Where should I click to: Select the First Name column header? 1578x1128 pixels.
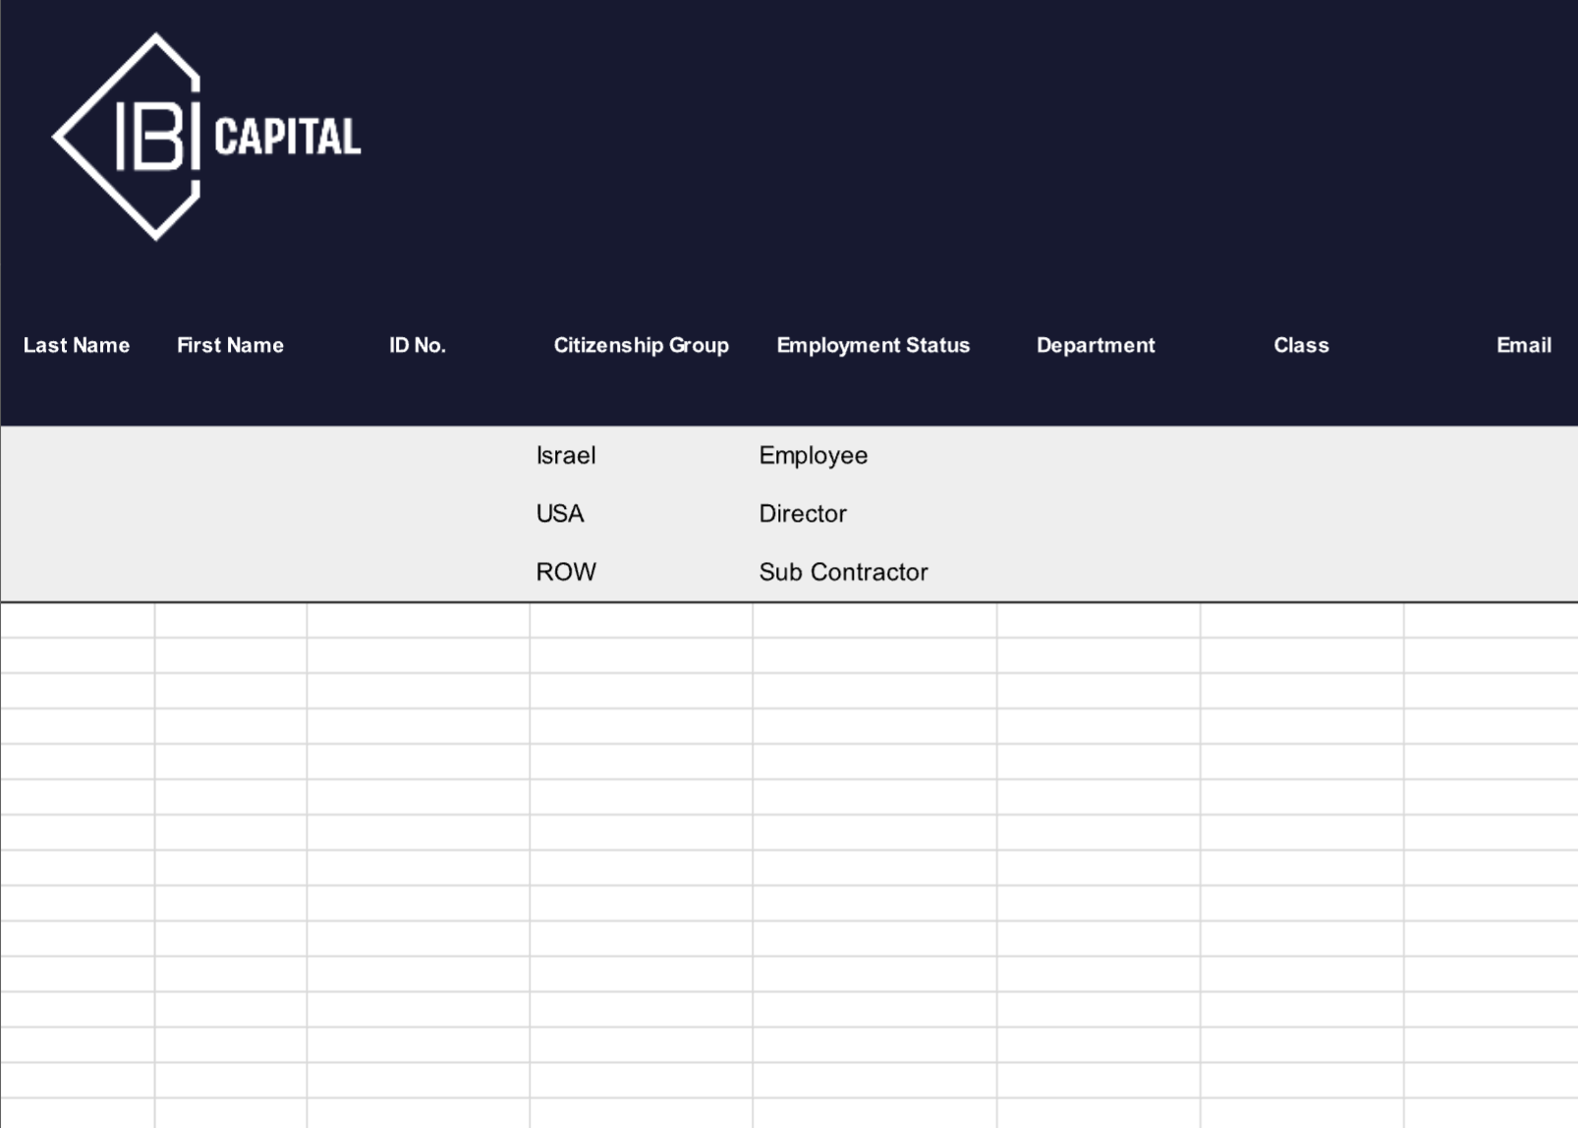[230, 345]
